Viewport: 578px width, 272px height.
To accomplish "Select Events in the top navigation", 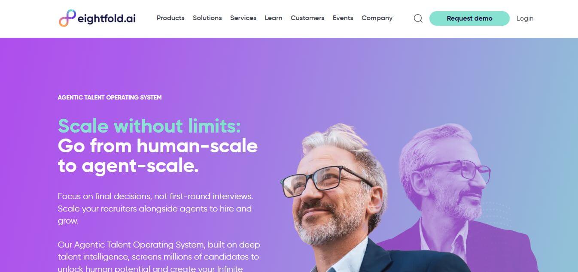I will click(x=343, y=18).
